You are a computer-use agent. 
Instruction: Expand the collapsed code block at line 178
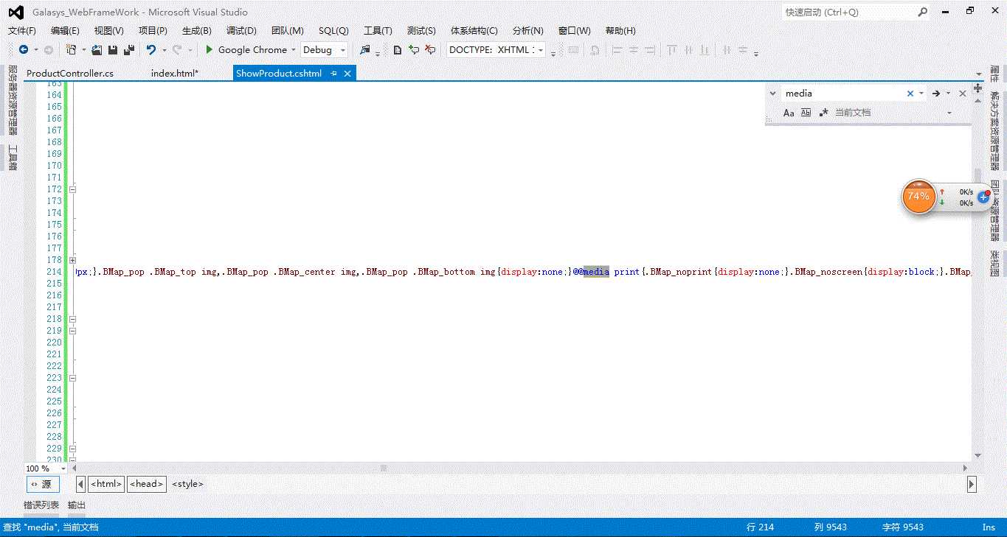tap(72, 260)
